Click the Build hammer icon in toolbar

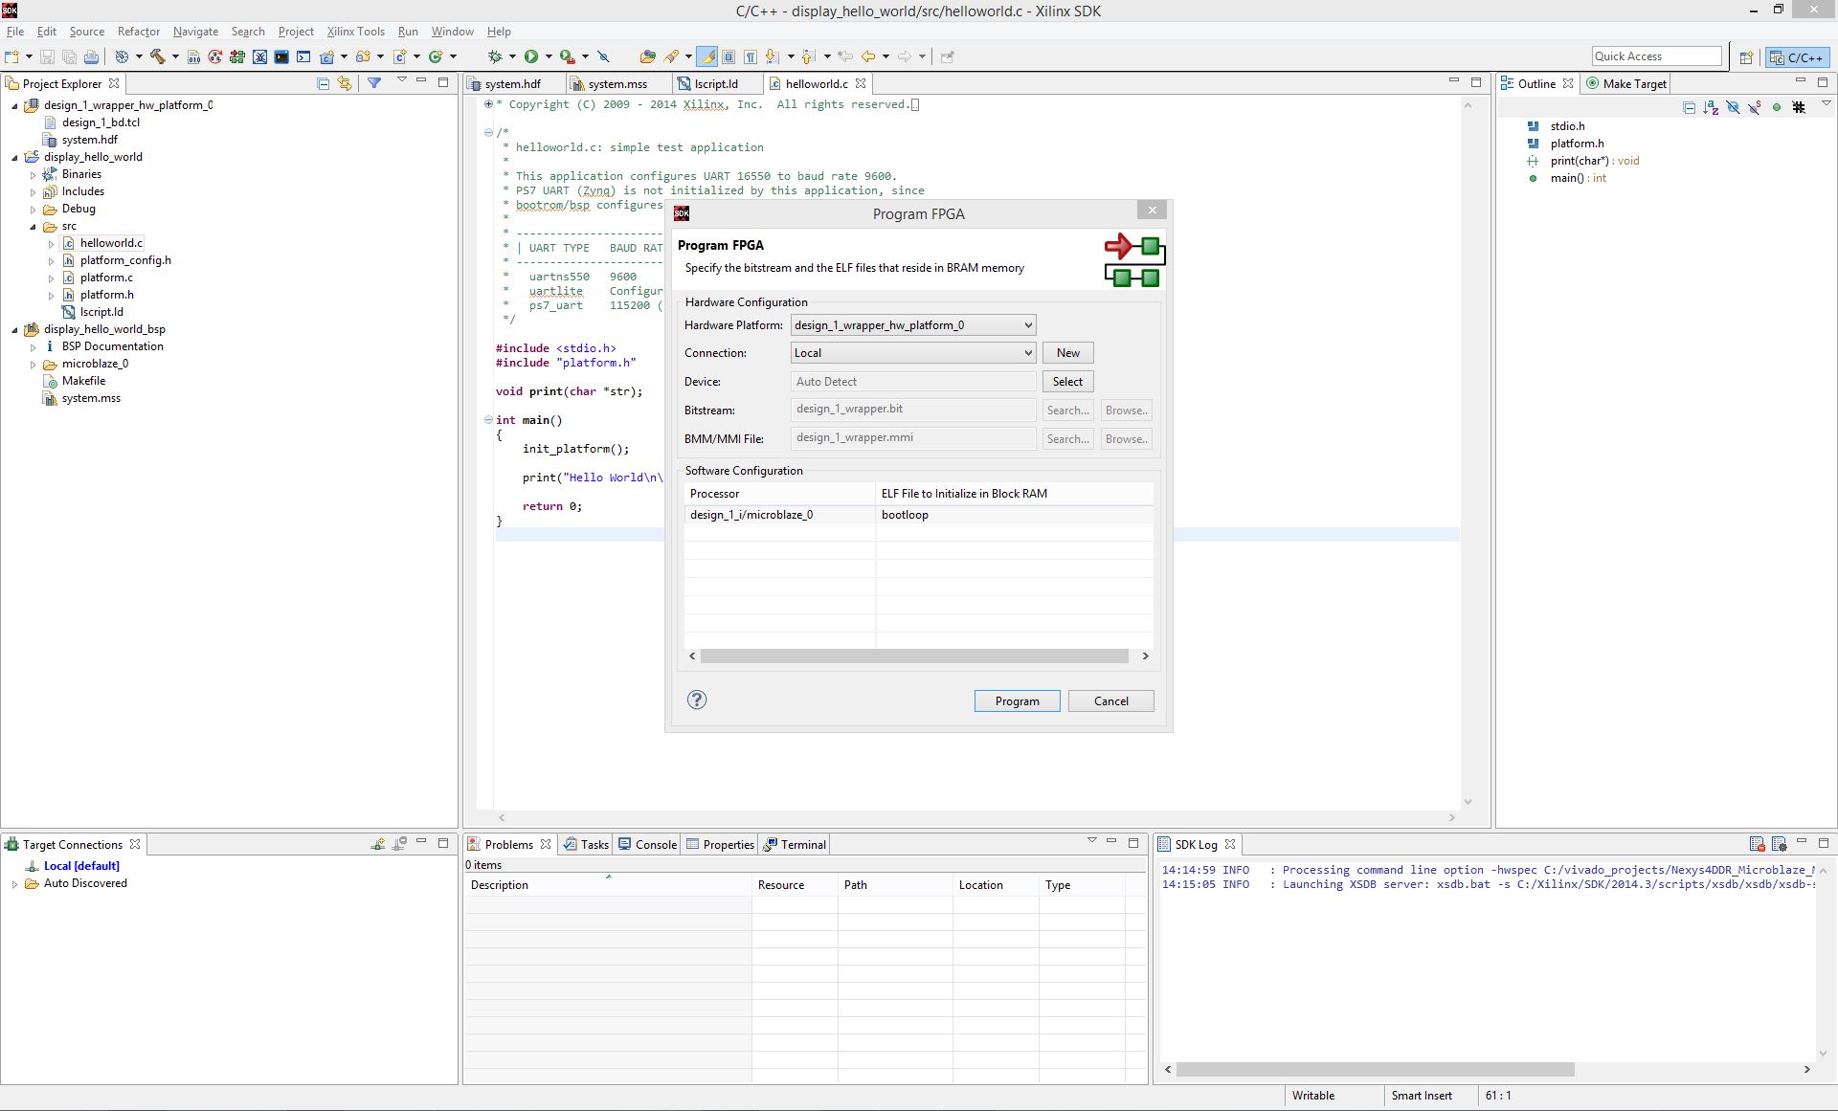coord(157,56)
